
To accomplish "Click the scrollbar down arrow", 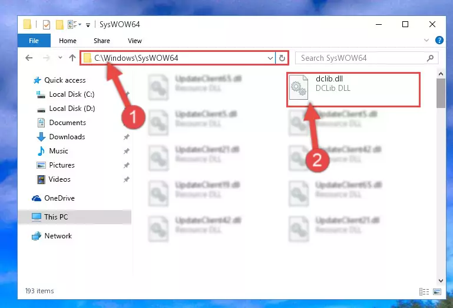I will (441, 280).
